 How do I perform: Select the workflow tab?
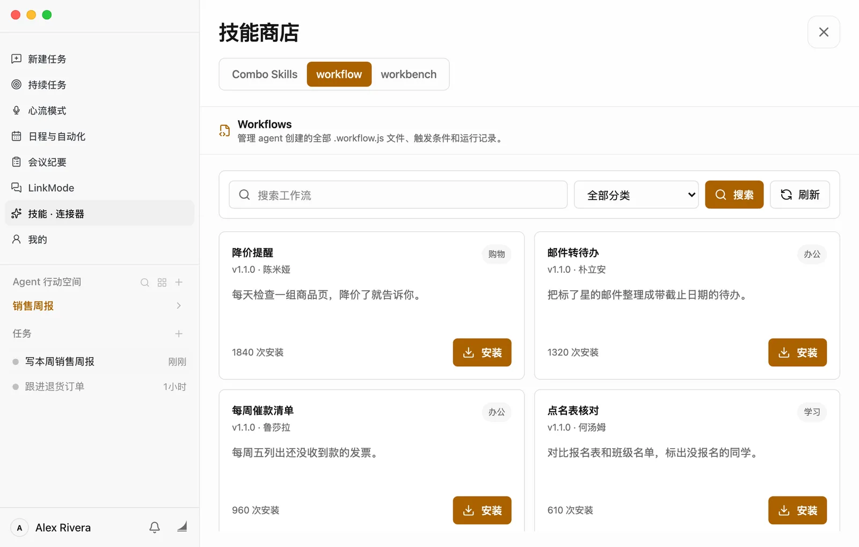339,74
